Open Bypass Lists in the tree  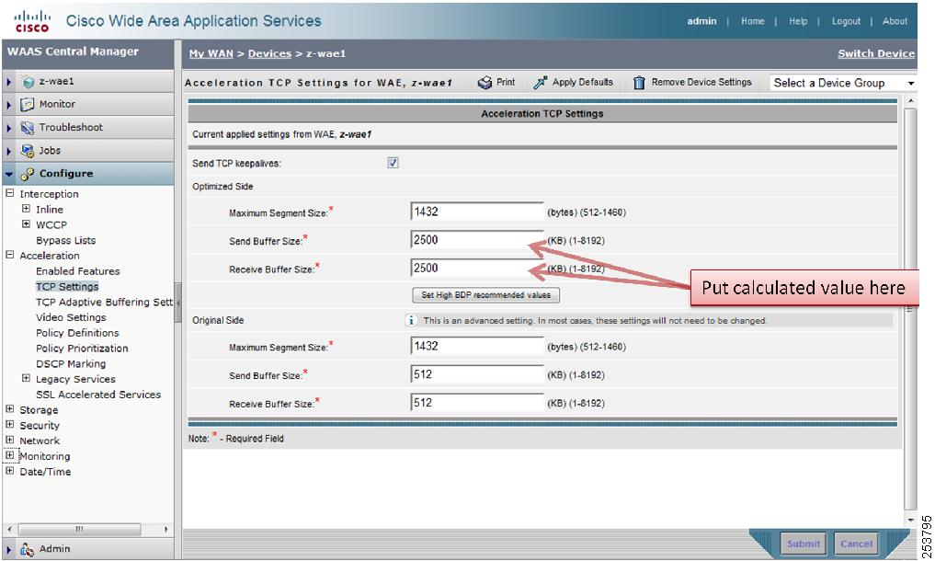(65, 241)
